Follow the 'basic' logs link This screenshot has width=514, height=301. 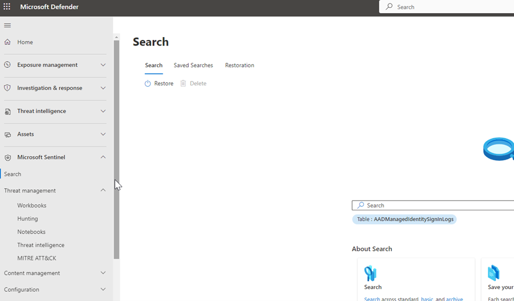(x=427, y=299)
